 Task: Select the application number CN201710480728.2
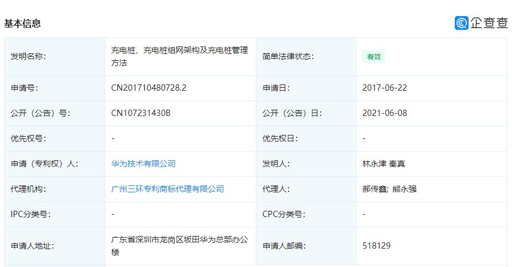(149, 88)
